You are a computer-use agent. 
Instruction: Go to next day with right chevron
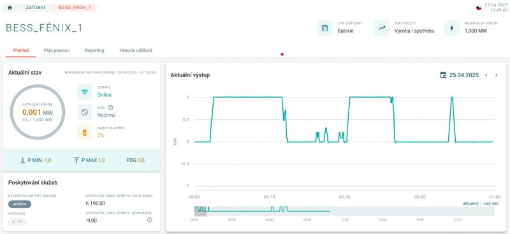click(x=497, y=75)
